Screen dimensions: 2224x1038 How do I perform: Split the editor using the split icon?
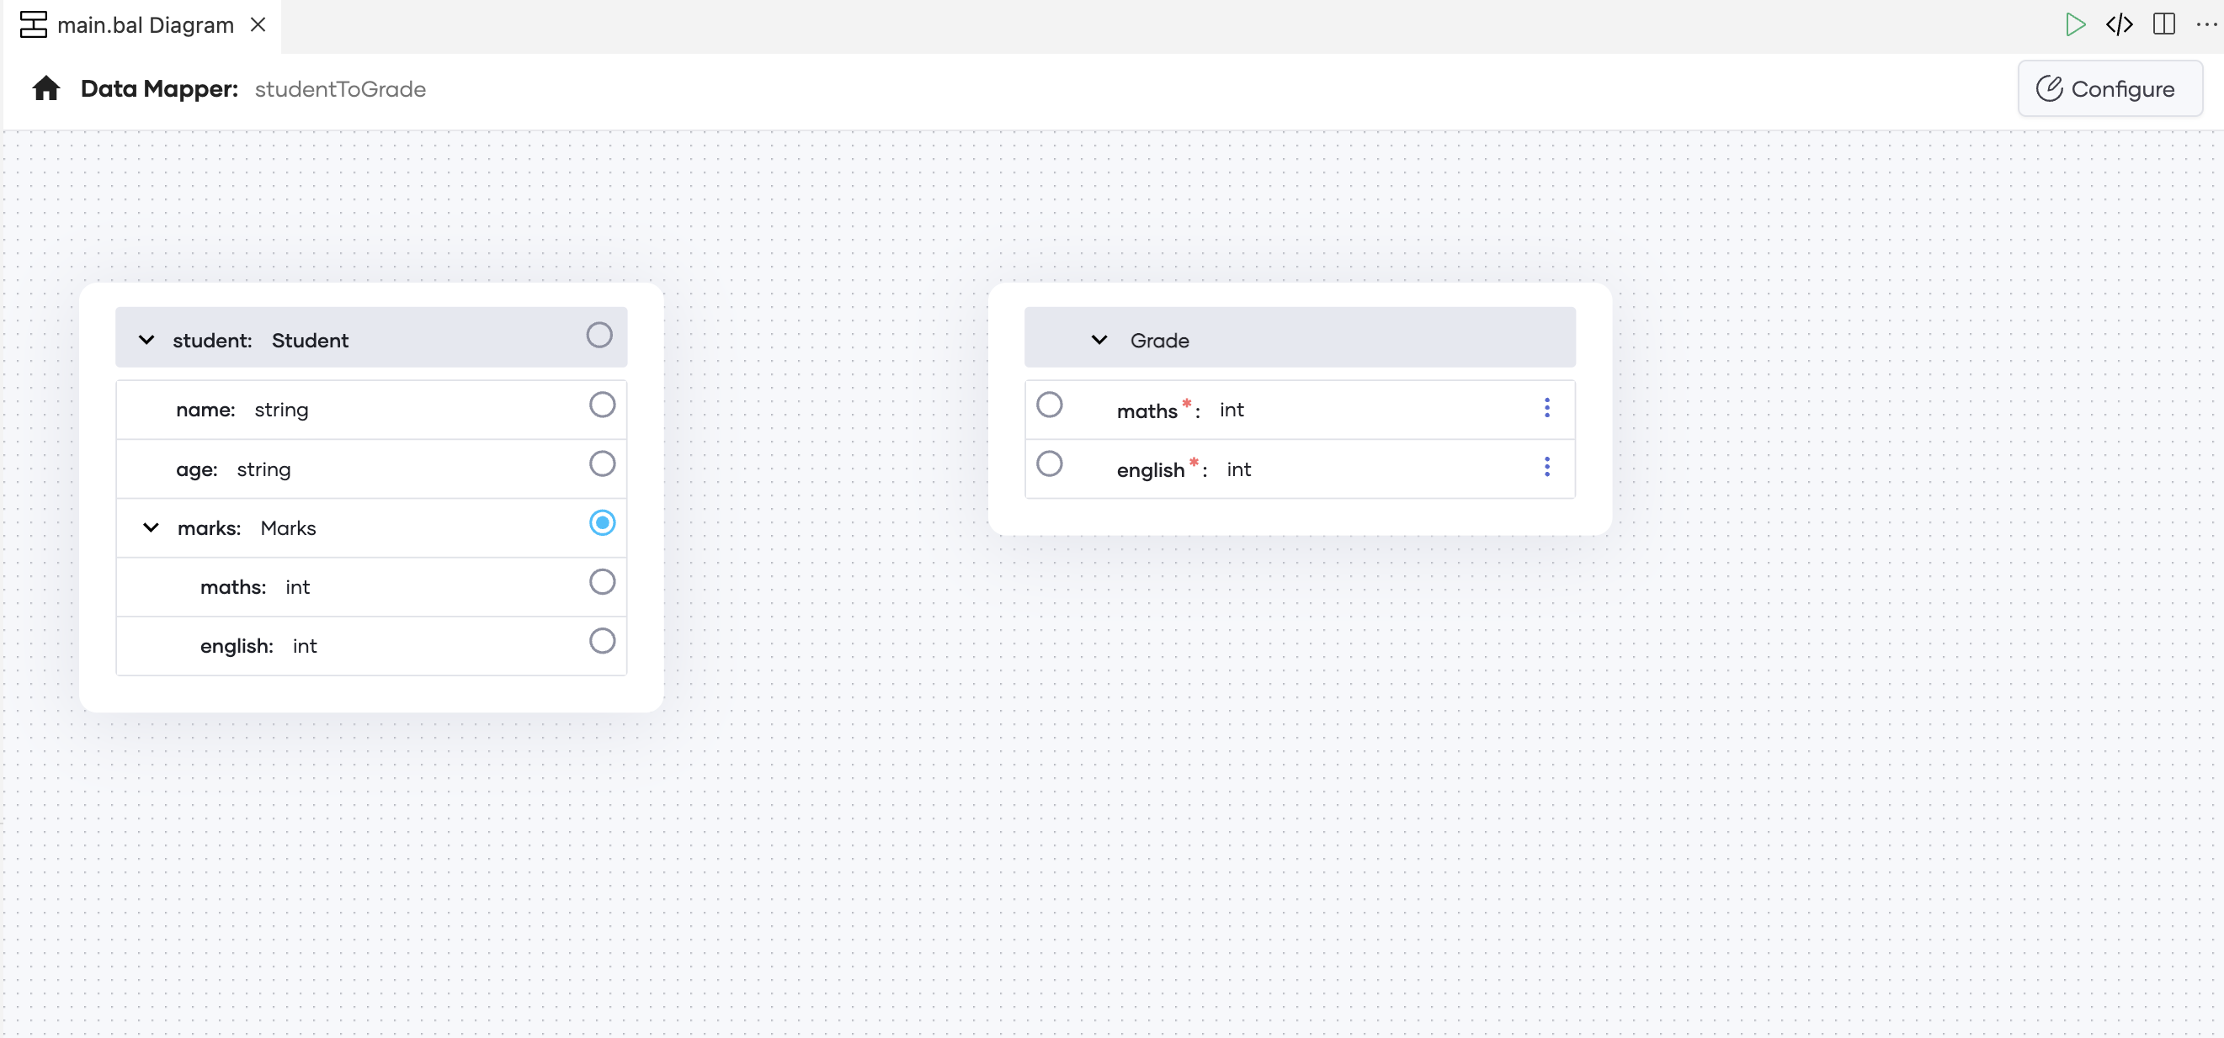(x=2163, y=24)
